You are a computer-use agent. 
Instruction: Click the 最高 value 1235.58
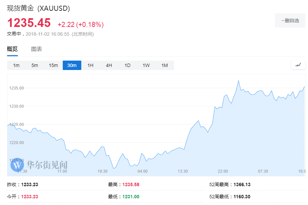tap(130, 184)
